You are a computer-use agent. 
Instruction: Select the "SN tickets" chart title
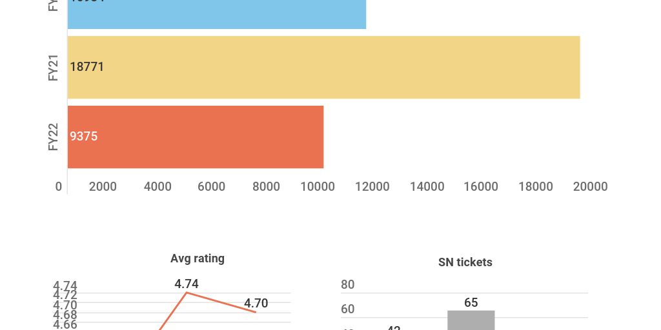pyautogui.click(x=465, y=262)
